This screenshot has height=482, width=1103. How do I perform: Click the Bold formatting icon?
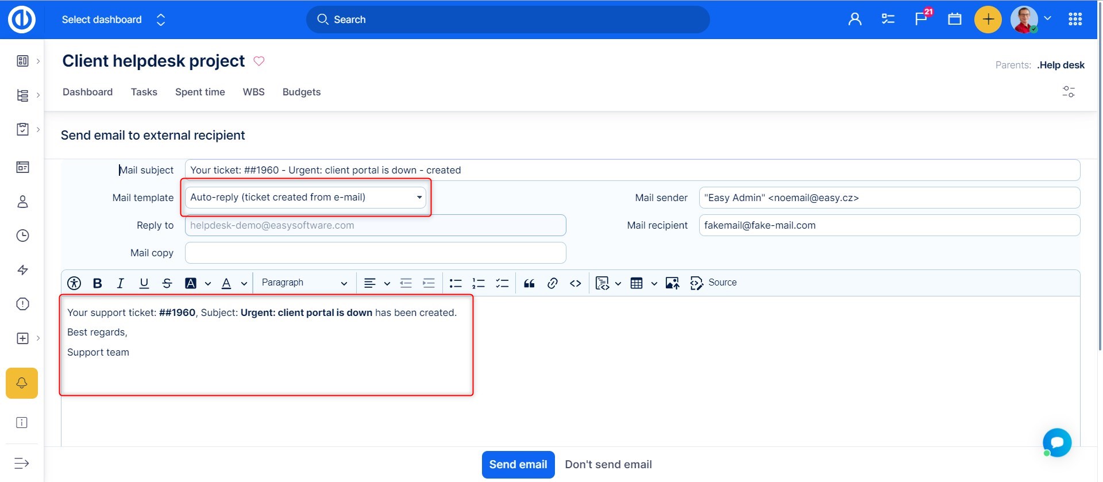(98, 283)
